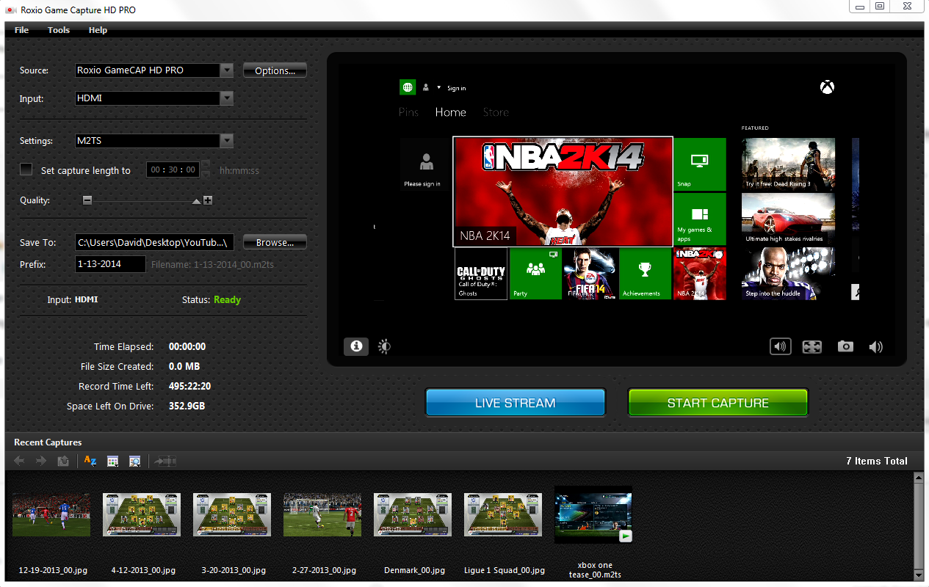Click the "7 Items Total" label
The width and height of the screenshot is (929, 587).
(877, 461)
